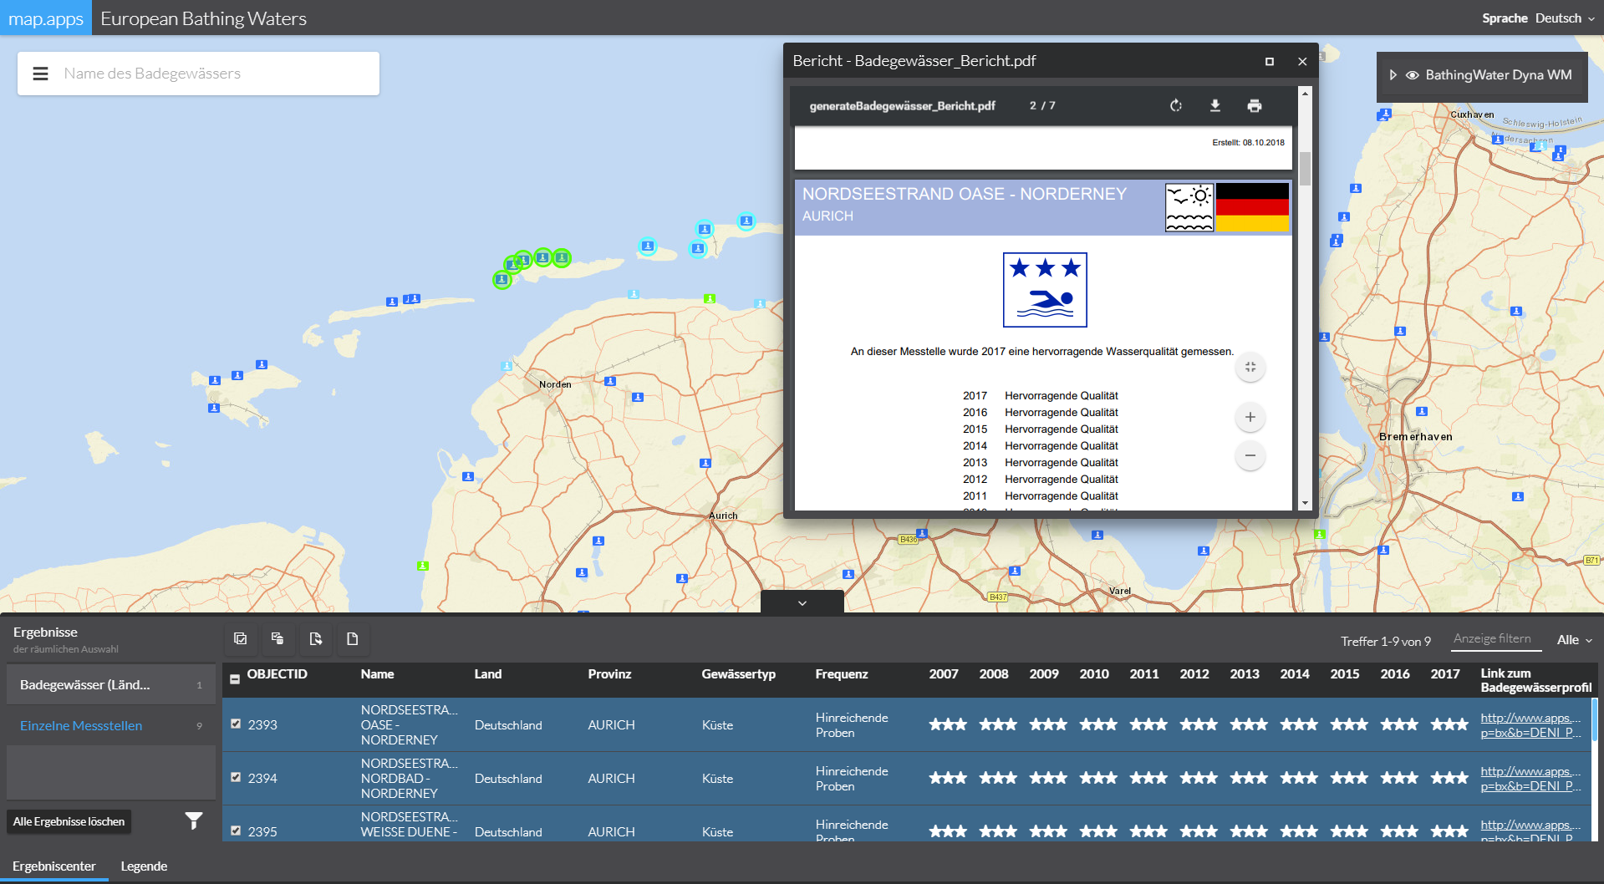
Task: Click the 'Anzeige filtern' filter field
Action: (x=1496, y=639)
